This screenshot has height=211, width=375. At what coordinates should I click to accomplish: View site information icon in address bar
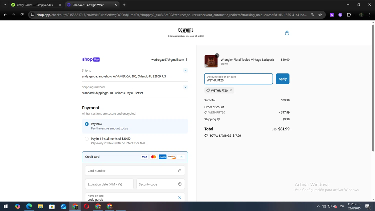point(32,15)
